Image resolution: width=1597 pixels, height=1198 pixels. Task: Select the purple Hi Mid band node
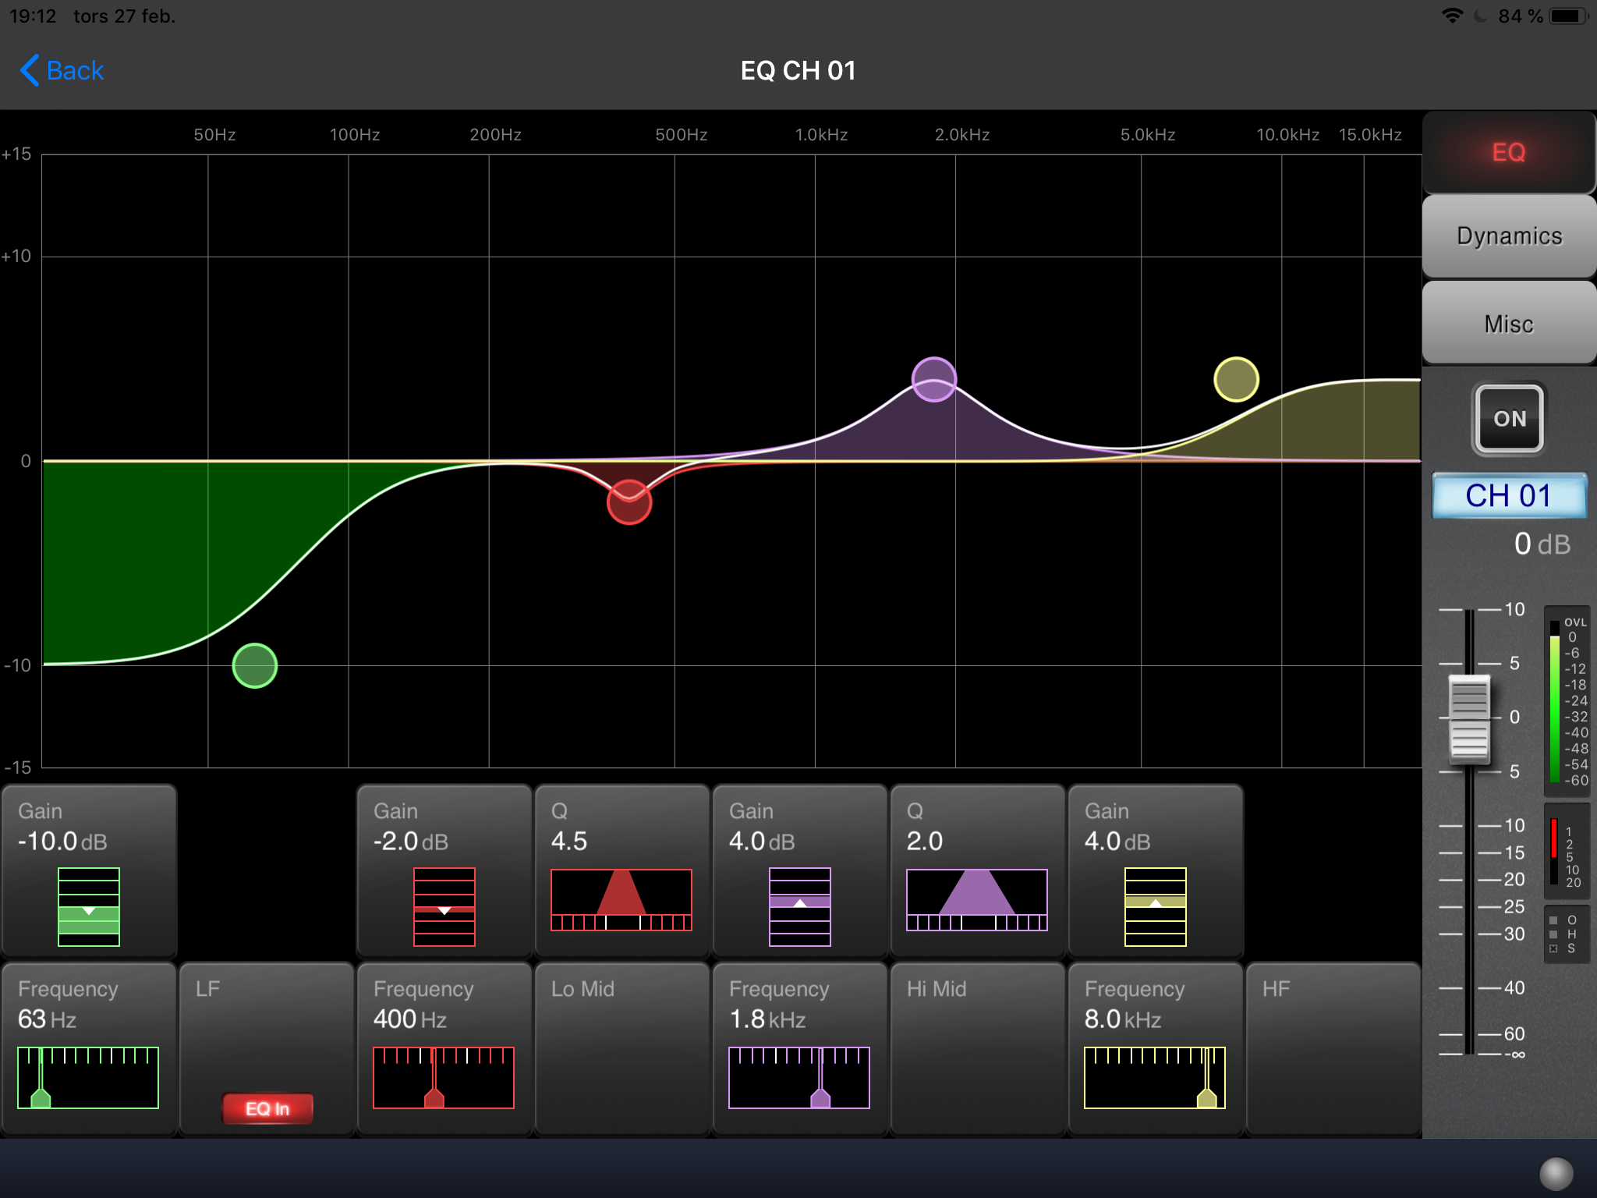(933, 379)
